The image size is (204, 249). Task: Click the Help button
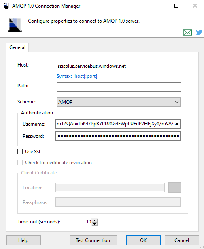23,240
